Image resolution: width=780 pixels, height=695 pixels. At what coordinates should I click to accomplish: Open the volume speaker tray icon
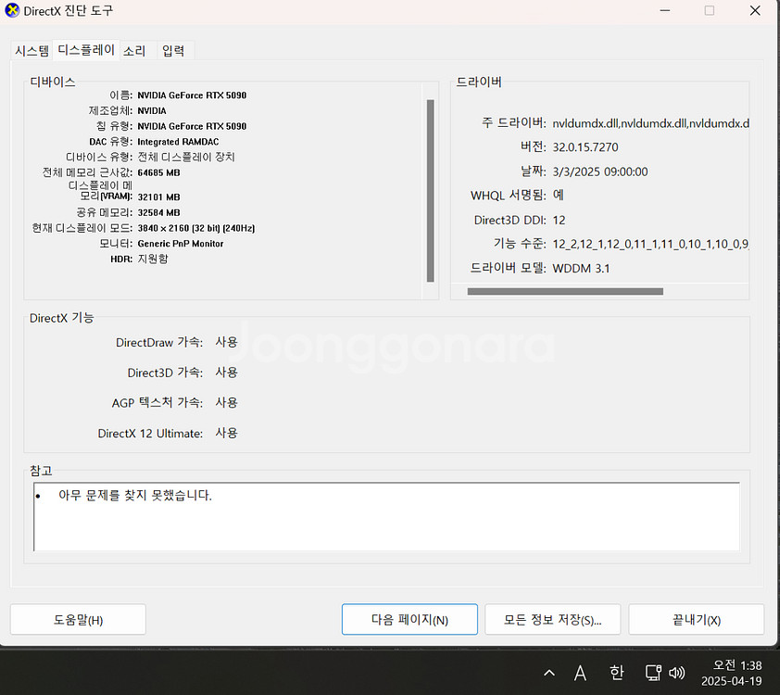pyautogui.click(x=677, y=673)
